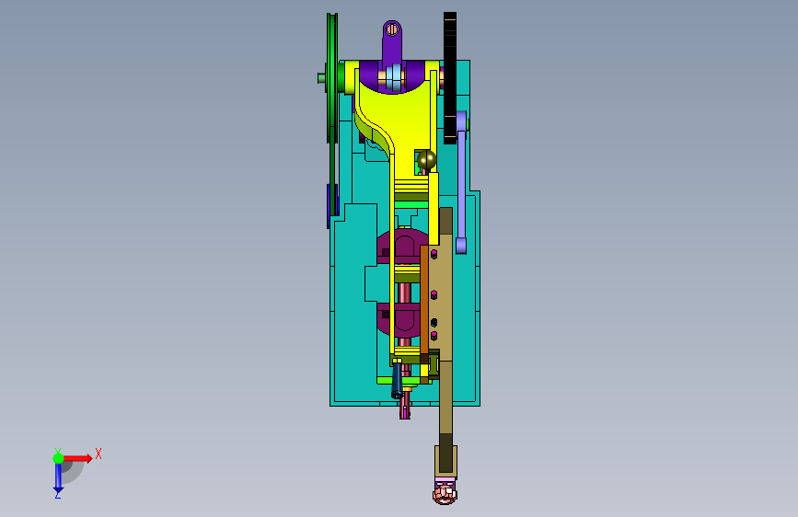Pick the purple lever arm at the top
Screen dimensions: 798x517
point(392,46)
